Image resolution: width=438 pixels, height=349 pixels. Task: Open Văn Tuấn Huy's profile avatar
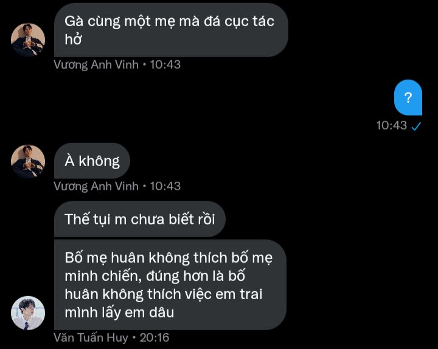click(x=28, y=313)
